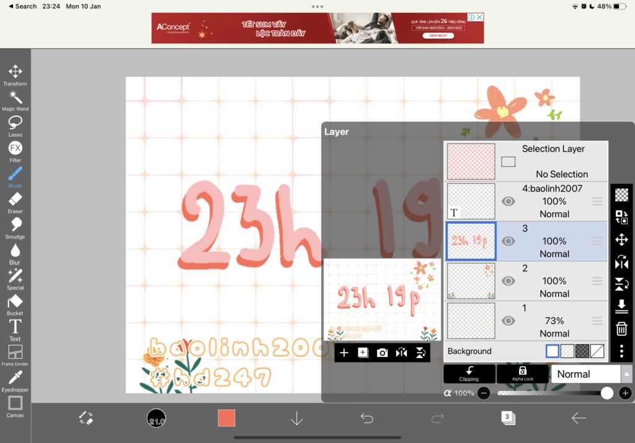Increase opacity with plus button
This screenshot has width=635, height=443.
(x=625, y=393)
